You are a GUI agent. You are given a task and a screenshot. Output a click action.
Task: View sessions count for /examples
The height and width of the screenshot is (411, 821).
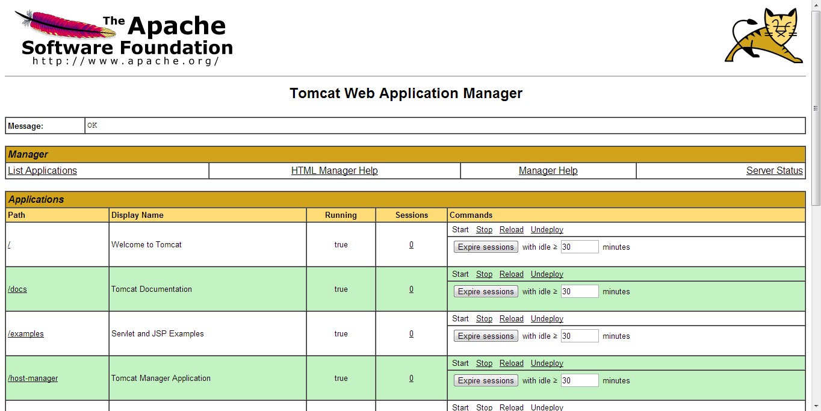click(x=411, y=334)
